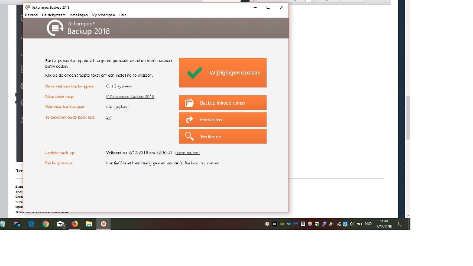
Task: Close the Ashampoo Backup window
Action: point(281,7)
